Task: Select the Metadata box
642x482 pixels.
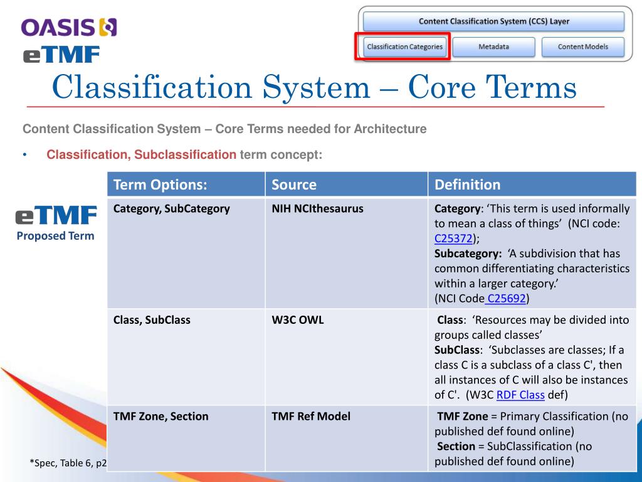Action: (493, 46)
